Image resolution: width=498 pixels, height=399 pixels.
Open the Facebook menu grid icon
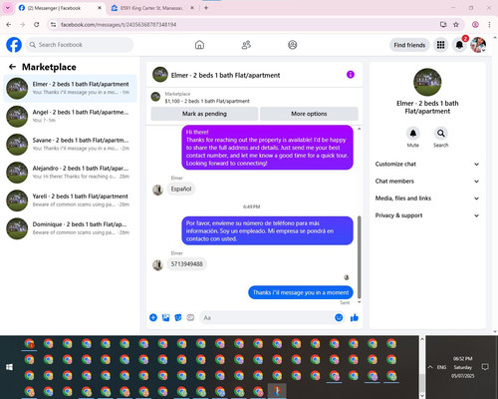pos(440,45)
